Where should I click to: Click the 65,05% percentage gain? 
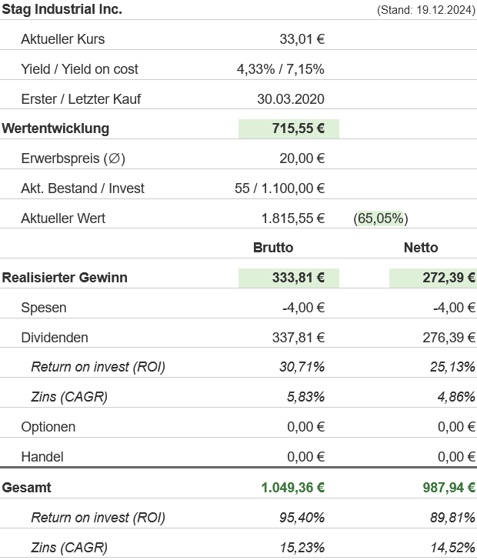coord(381,218)
